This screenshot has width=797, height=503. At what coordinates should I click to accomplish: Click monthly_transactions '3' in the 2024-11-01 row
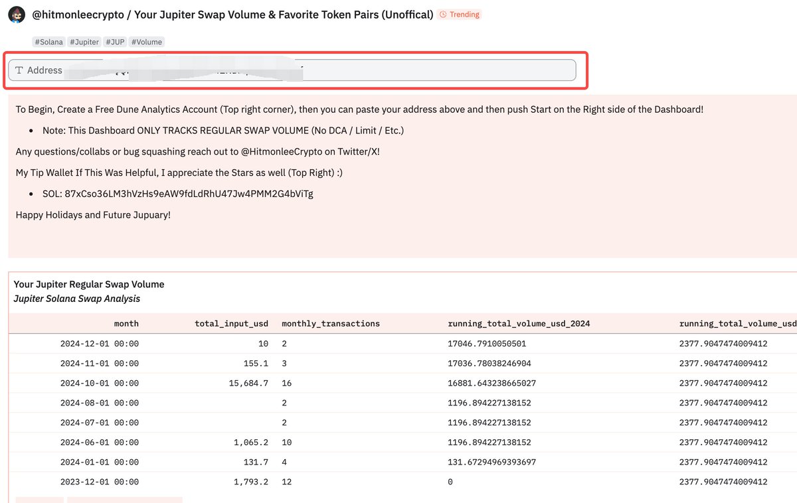(x=284, y=364)
